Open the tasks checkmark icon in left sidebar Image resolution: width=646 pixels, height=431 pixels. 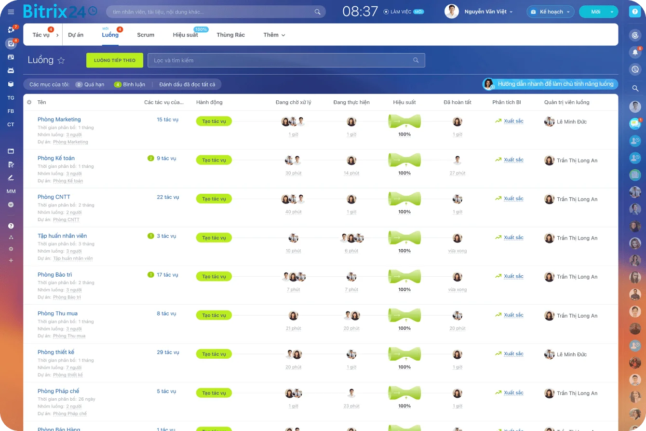pos(11,43)
